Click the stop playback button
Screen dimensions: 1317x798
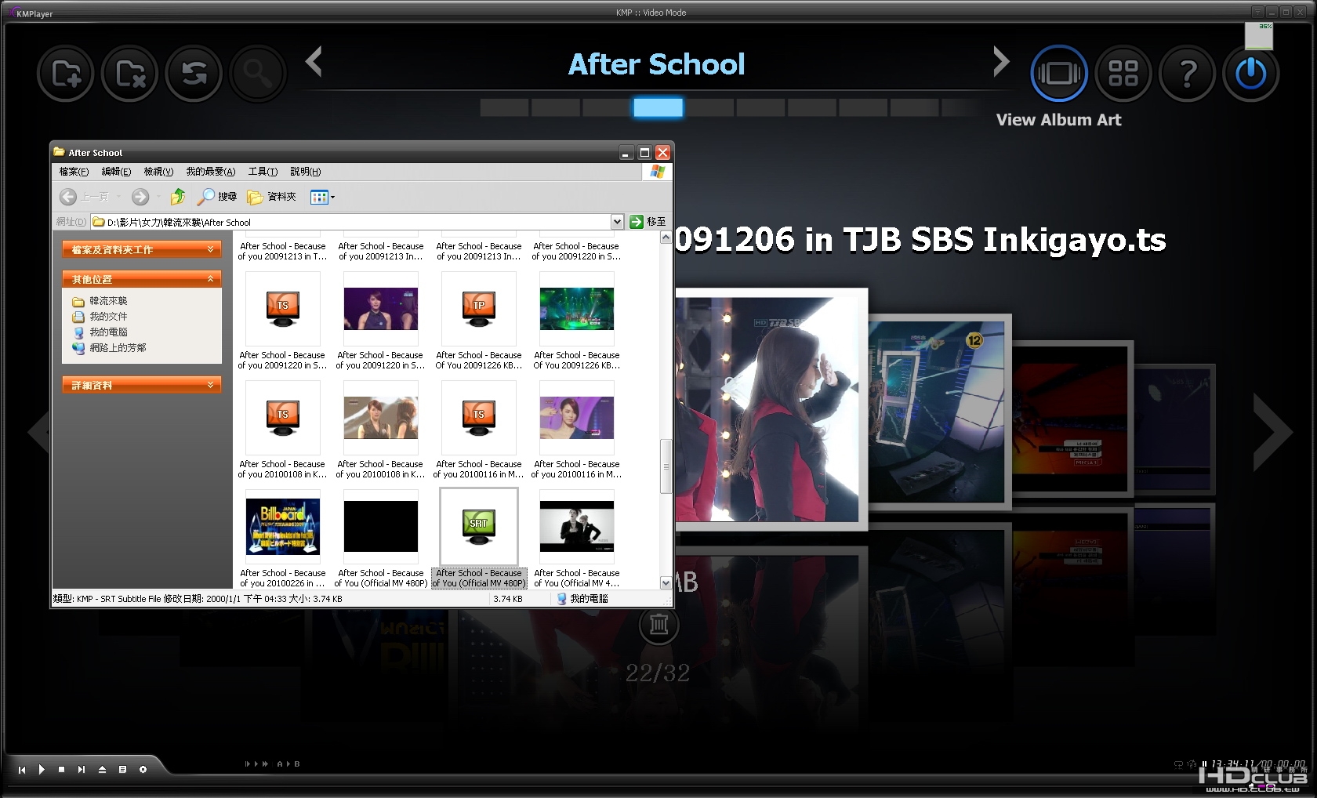click(x=62, y=770)
